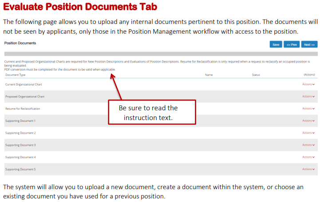Screen dimensions: 324x202
Task: Expand Actions menu for Proposed Organizational Chart
Action: [308, 96]
